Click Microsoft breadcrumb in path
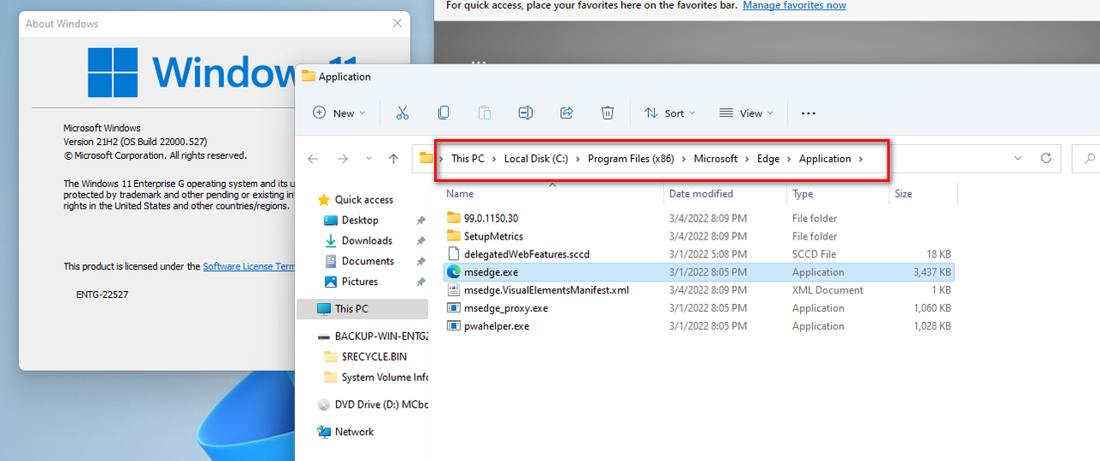This screenshot has width=1100, height=461. tap(716, 159)
